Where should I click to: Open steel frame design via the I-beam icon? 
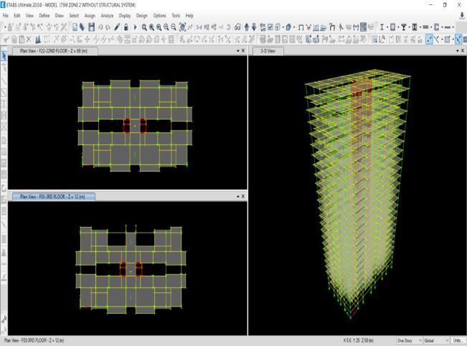pyautogui.click(x=382, y=27)
